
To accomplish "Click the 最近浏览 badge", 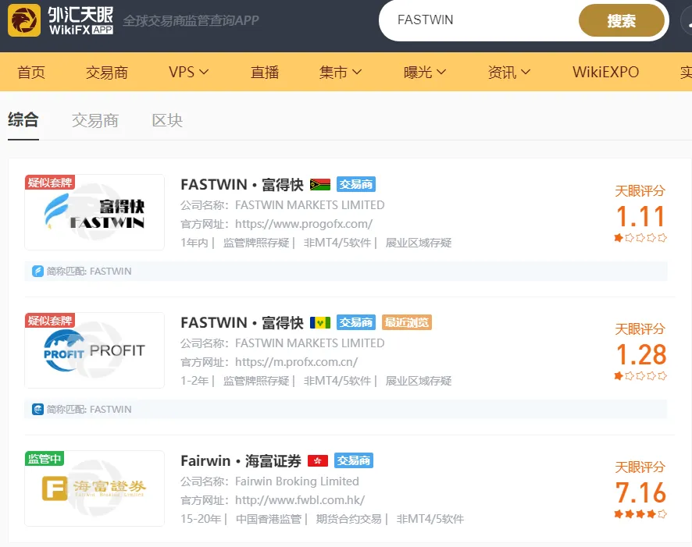I will click(406, 322).
